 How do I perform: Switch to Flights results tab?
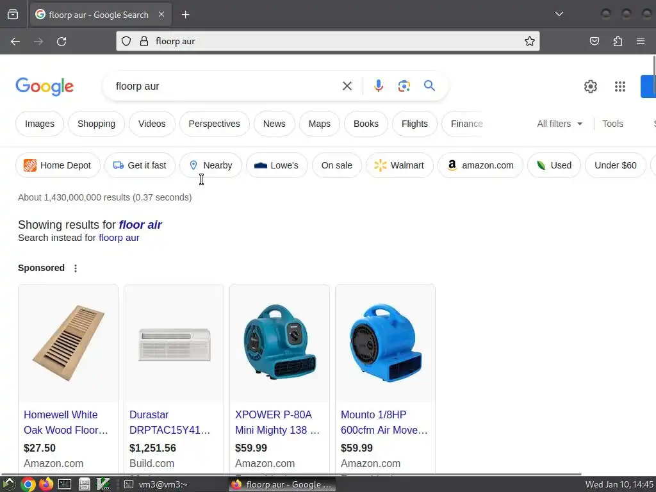pyautogui.click(x=414, y=124)
